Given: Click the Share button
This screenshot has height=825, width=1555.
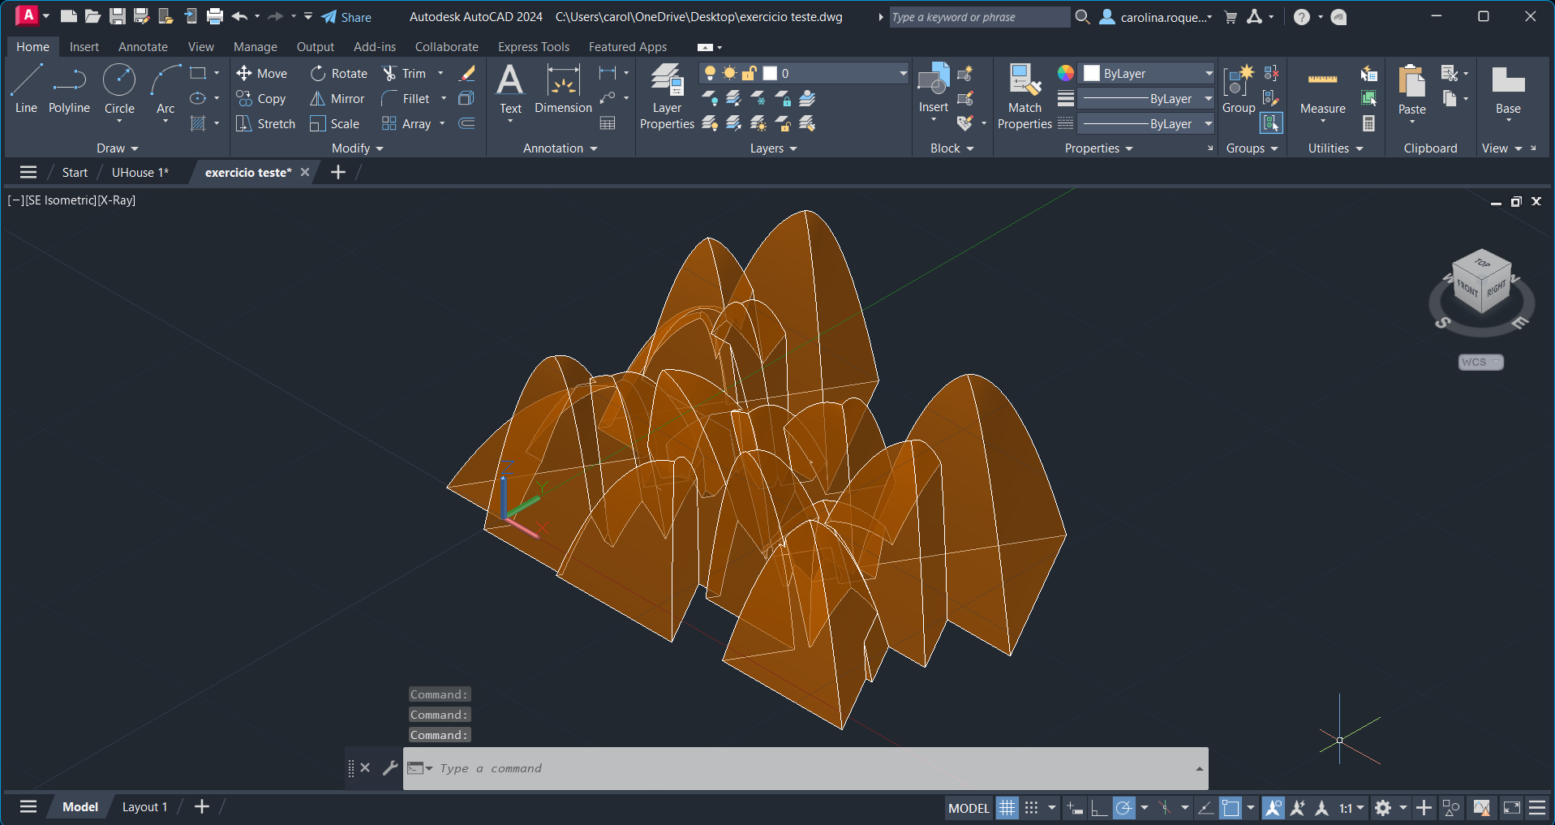Looking at the screenshot, I should 346,17.
